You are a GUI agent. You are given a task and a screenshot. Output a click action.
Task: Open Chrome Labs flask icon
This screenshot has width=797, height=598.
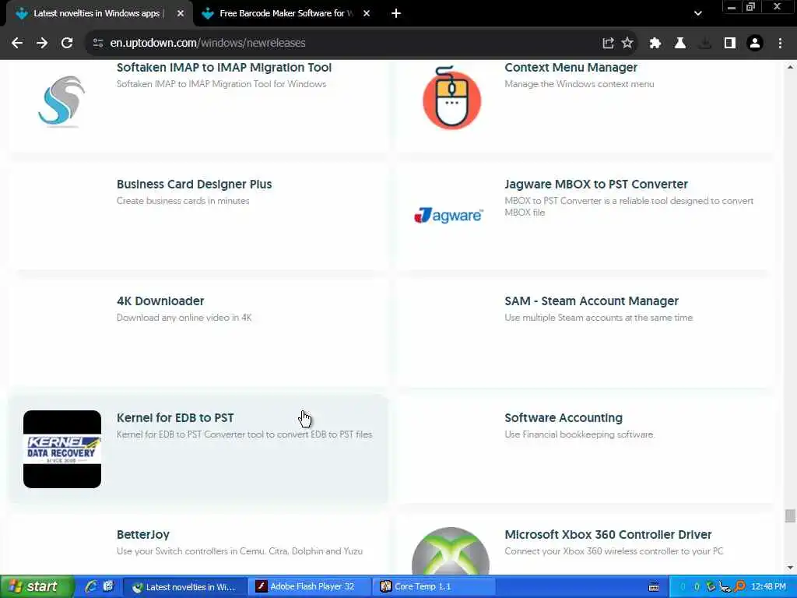pyautogui.click(x=680, y=44)
